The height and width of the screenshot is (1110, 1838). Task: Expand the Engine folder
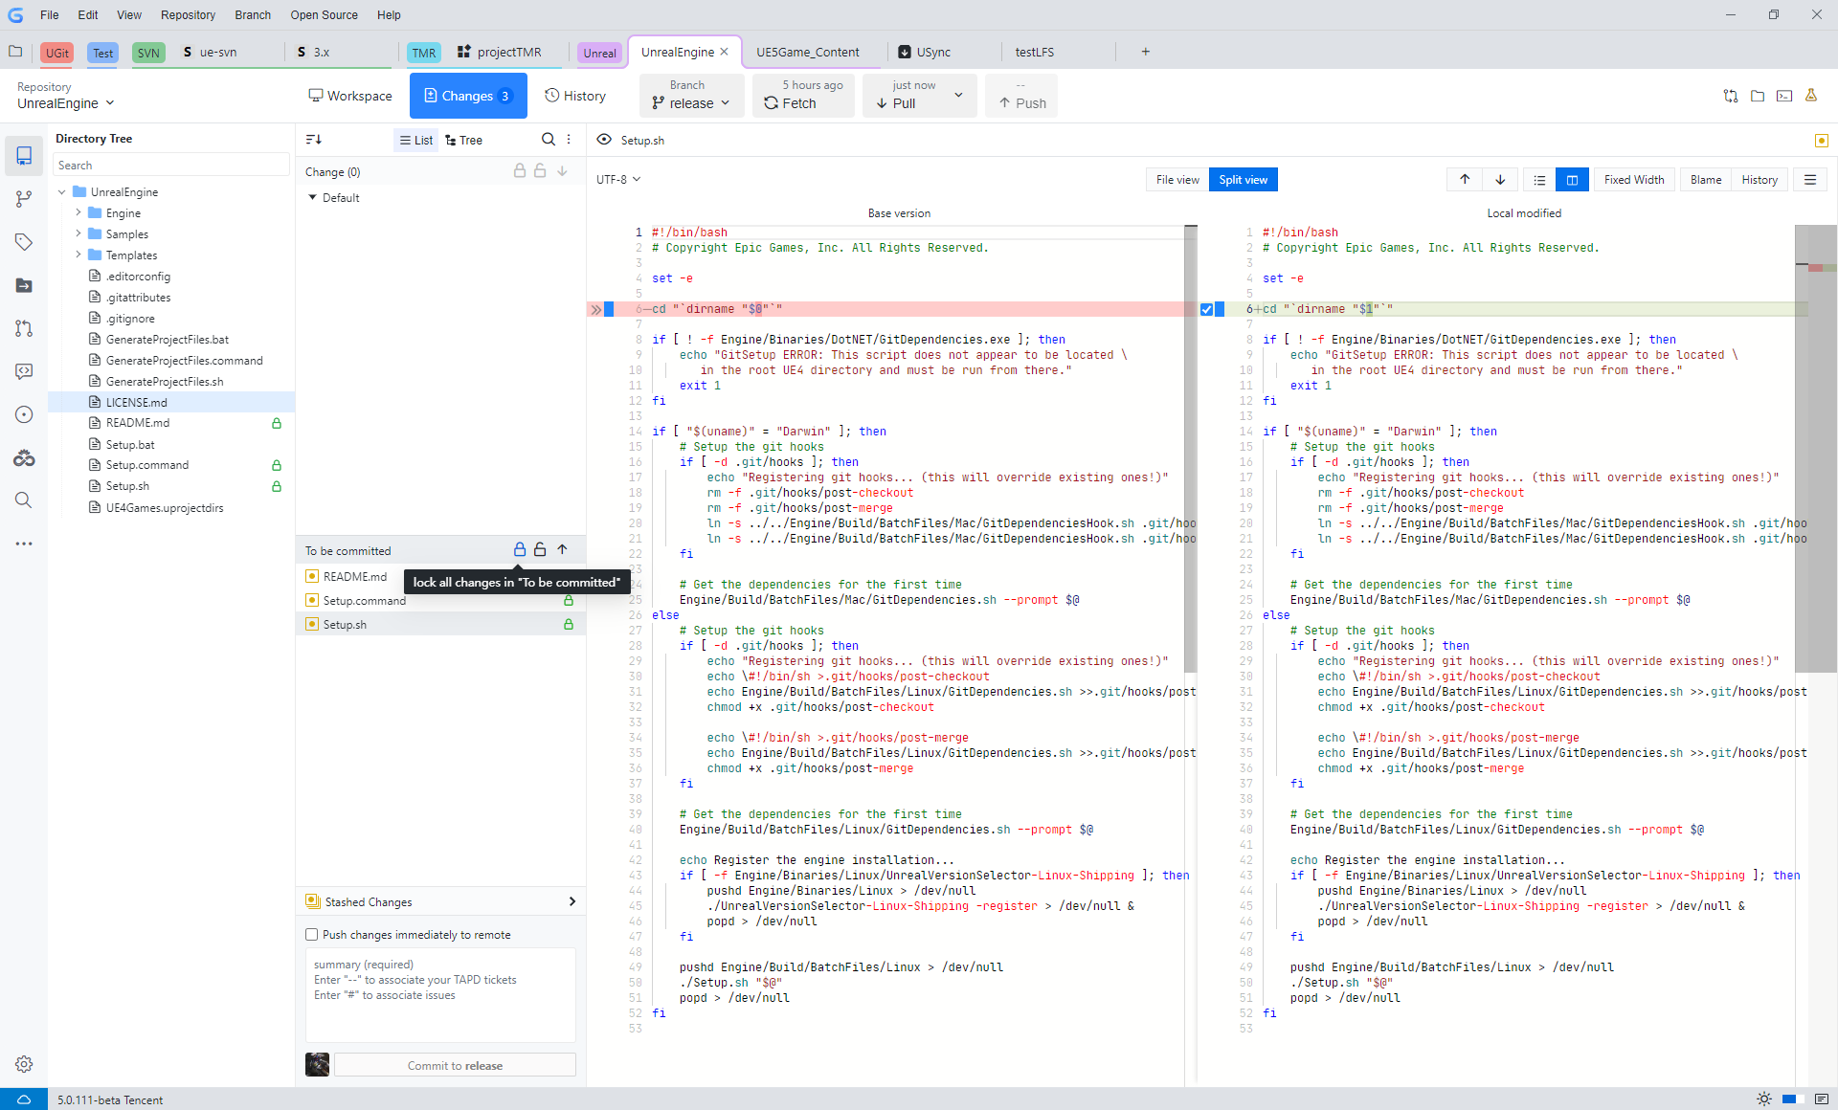[78, 213]
